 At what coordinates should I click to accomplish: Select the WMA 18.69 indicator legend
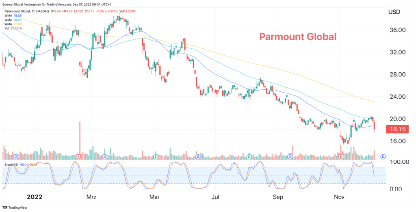[x=13, y=16]
